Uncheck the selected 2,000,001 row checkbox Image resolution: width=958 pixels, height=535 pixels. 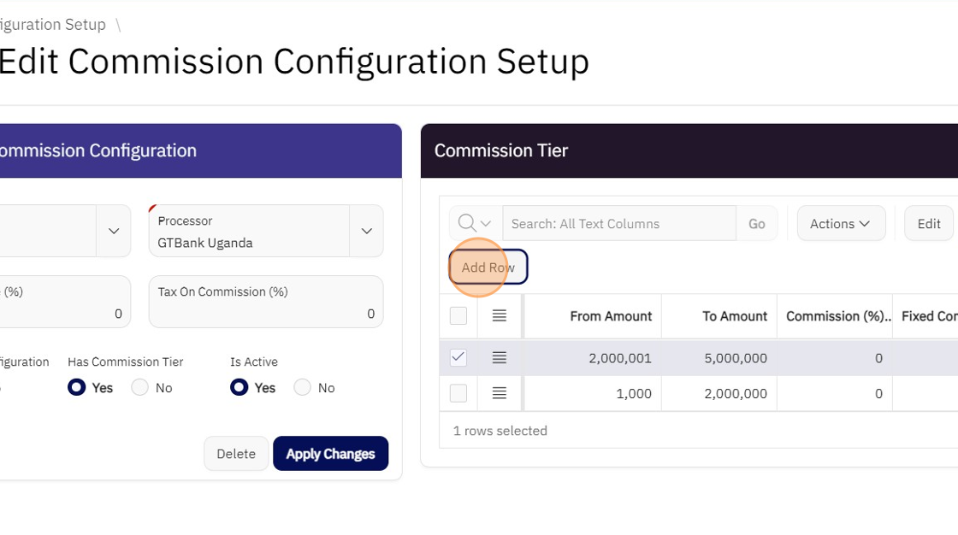pos(458,358)
